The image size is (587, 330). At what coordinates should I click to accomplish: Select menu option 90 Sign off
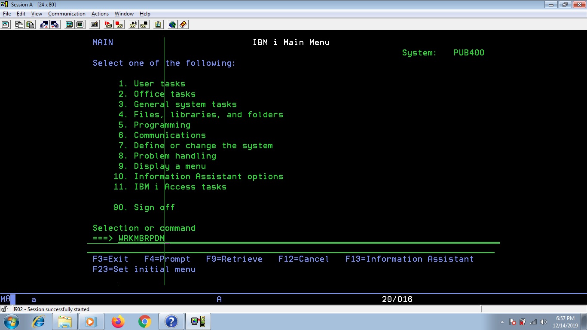(144, 207)
